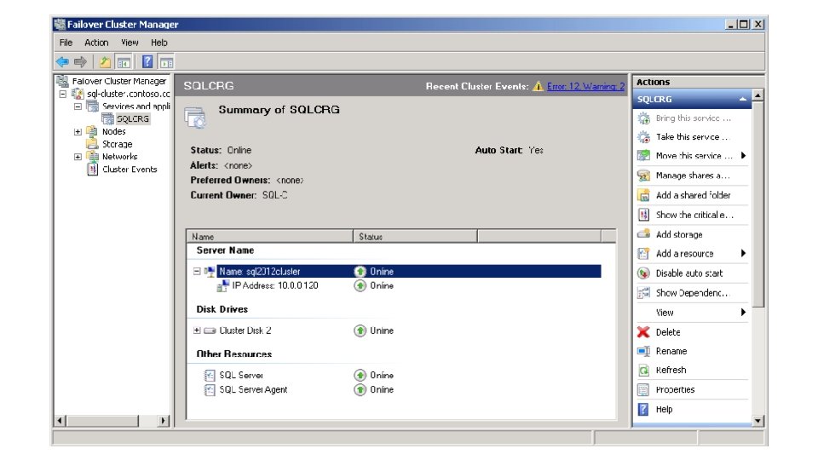This screenshot has width=818, height=460.
Task: Click Take this service offline action
Action: tap(691, 137)
